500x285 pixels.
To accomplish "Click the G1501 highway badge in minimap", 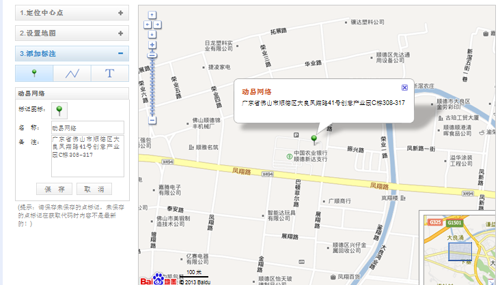I will 454,222.
